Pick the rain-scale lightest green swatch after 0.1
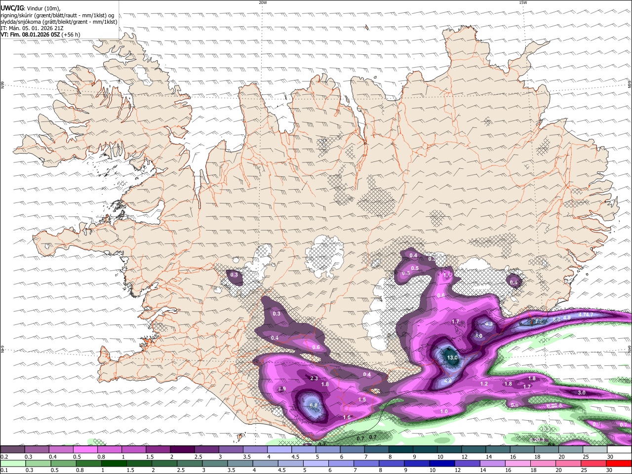 (12, 463)
